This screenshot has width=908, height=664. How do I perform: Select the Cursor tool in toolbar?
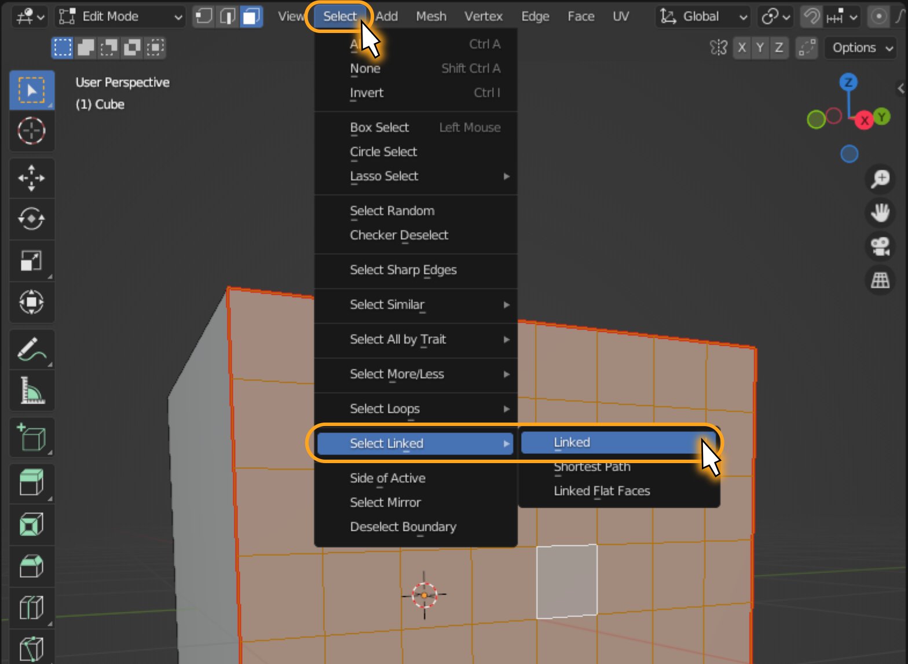31,131
